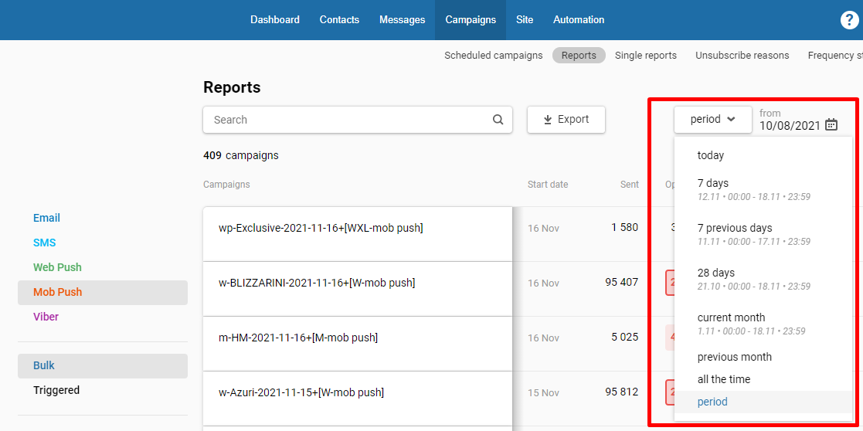Image resolution: width=863 pixels, height=431 pixels.
Task: Select 'current month' period option
Action: click(763, 324)
